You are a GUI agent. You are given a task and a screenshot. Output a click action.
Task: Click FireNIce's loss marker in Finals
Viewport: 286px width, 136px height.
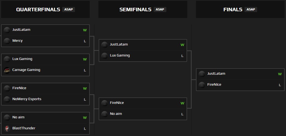click(x=280, y=85)
